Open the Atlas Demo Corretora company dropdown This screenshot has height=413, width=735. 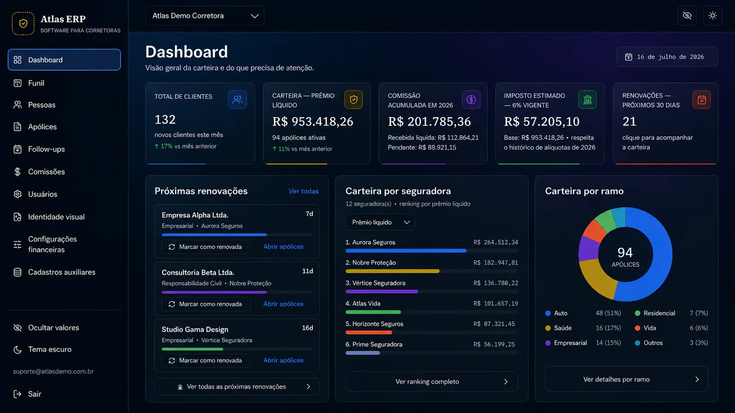click(x=205, y=16)
